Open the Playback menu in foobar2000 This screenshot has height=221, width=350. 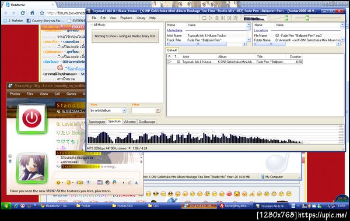click(126, 18)
